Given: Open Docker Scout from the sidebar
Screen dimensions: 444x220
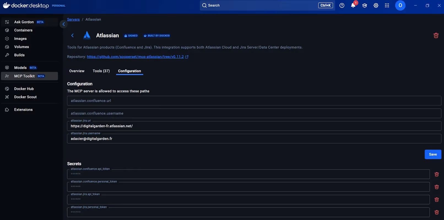Looking at the screenshot, I should pyautogui.click(x=29, y=97).
